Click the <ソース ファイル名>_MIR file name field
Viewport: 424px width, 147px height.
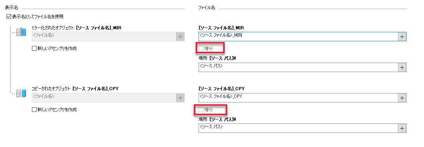[298, 36]
